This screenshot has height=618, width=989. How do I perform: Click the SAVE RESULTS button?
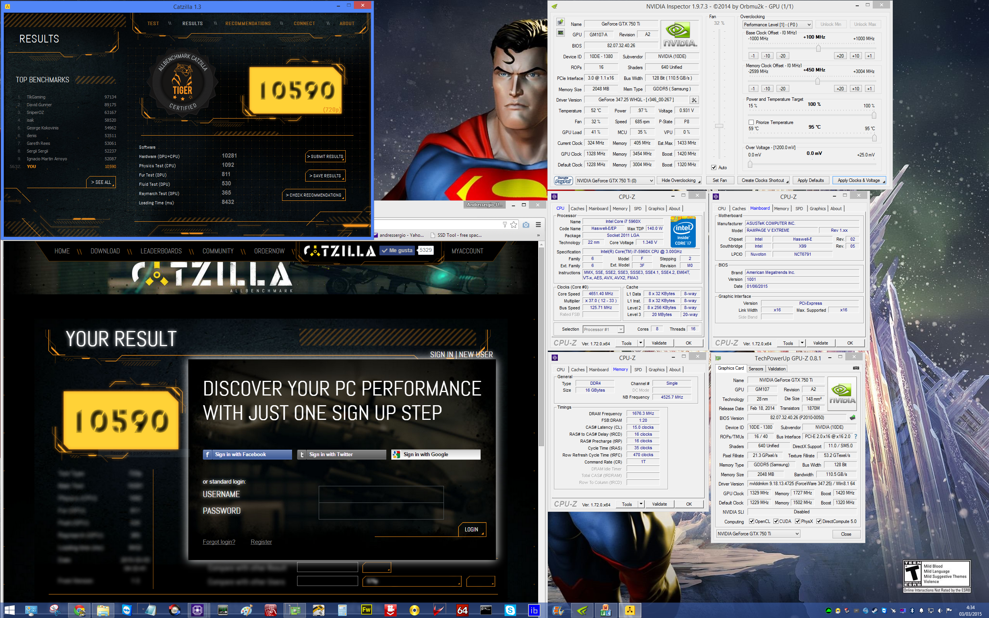tap(325, 176)
